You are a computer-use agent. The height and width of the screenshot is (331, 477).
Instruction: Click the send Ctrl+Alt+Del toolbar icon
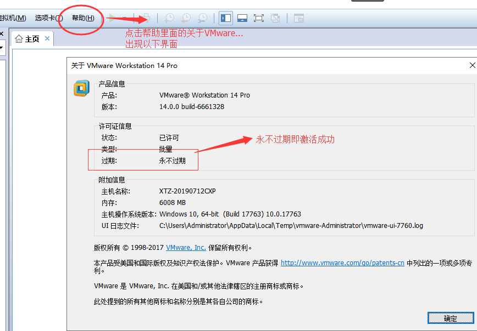(x=146, y=18)
